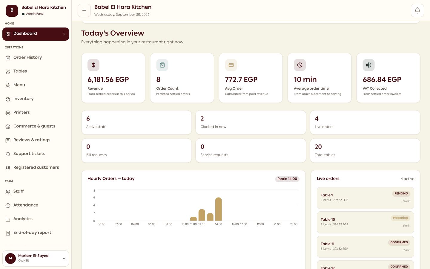Click the Support tickets headset icon
This screenshot has width=430, height=269.
click(8, 154)
